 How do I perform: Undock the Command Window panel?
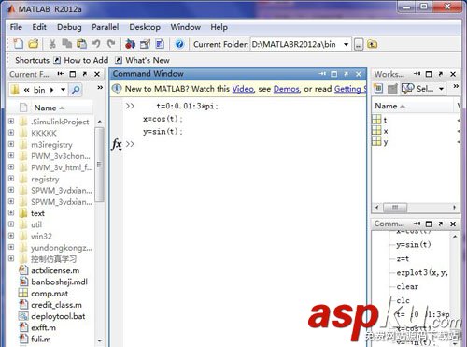click(x=346, y=74)
